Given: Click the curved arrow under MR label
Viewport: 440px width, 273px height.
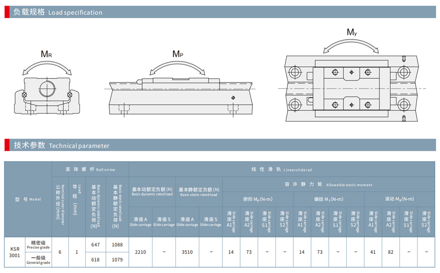Looking at the screenshot, I should click(47, 66).
